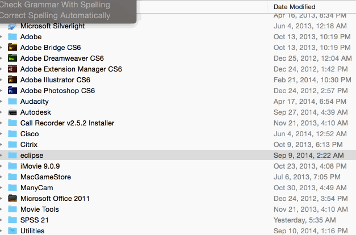Screen dimensions: 356x235
Task: Select the ManyCam modified date cell
Action: (x=310, y=188)
